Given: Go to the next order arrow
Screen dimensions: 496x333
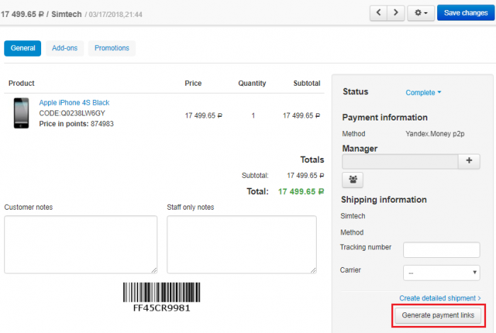Looking at the screenshot, I should pos(395,13).
